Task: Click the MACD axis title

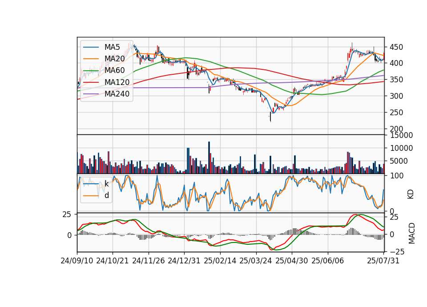Action: [412, 234]
